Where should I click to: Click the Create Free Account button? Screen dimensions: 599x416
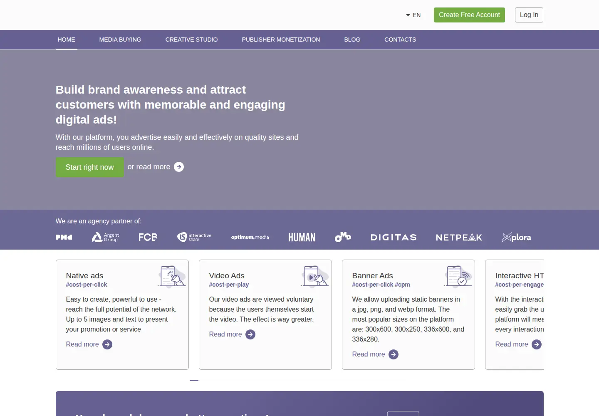pos(469,15)
